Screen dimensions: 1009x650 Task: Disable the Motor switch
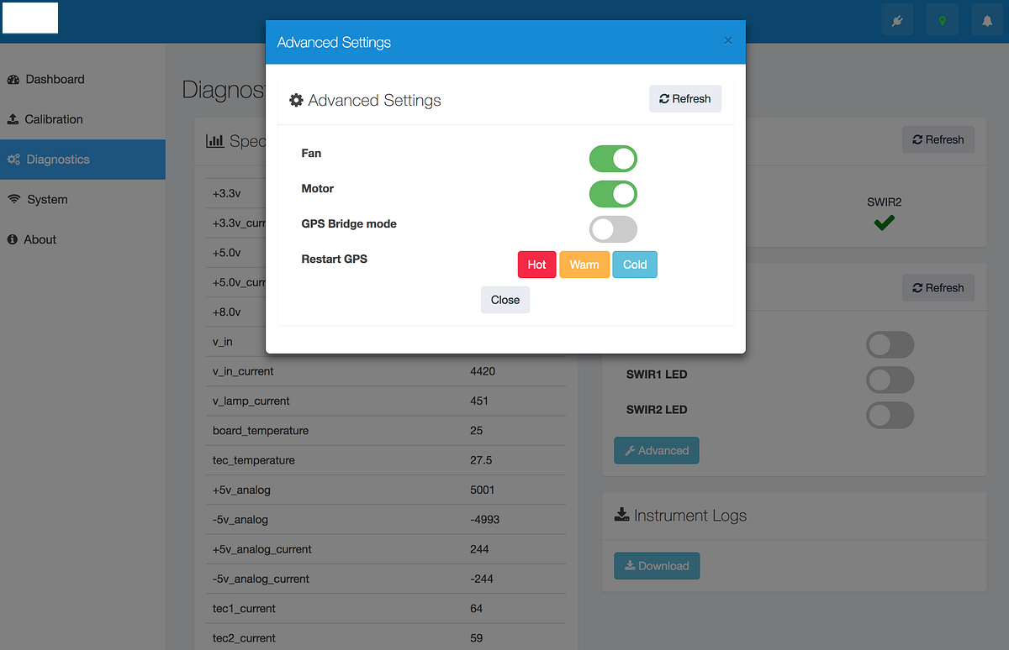tap(613, 194)
